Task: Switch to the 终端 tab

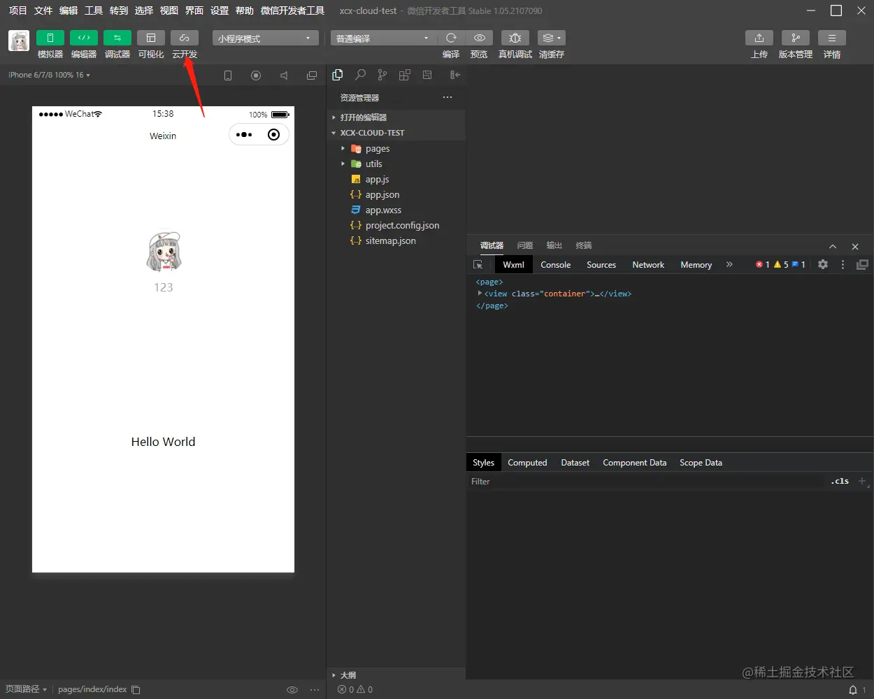Action: [x=584, y=245]
